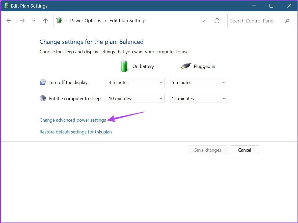298x223 pixels.
Task: Open display-off dropdown for On battery
Action: pos(136,82)
